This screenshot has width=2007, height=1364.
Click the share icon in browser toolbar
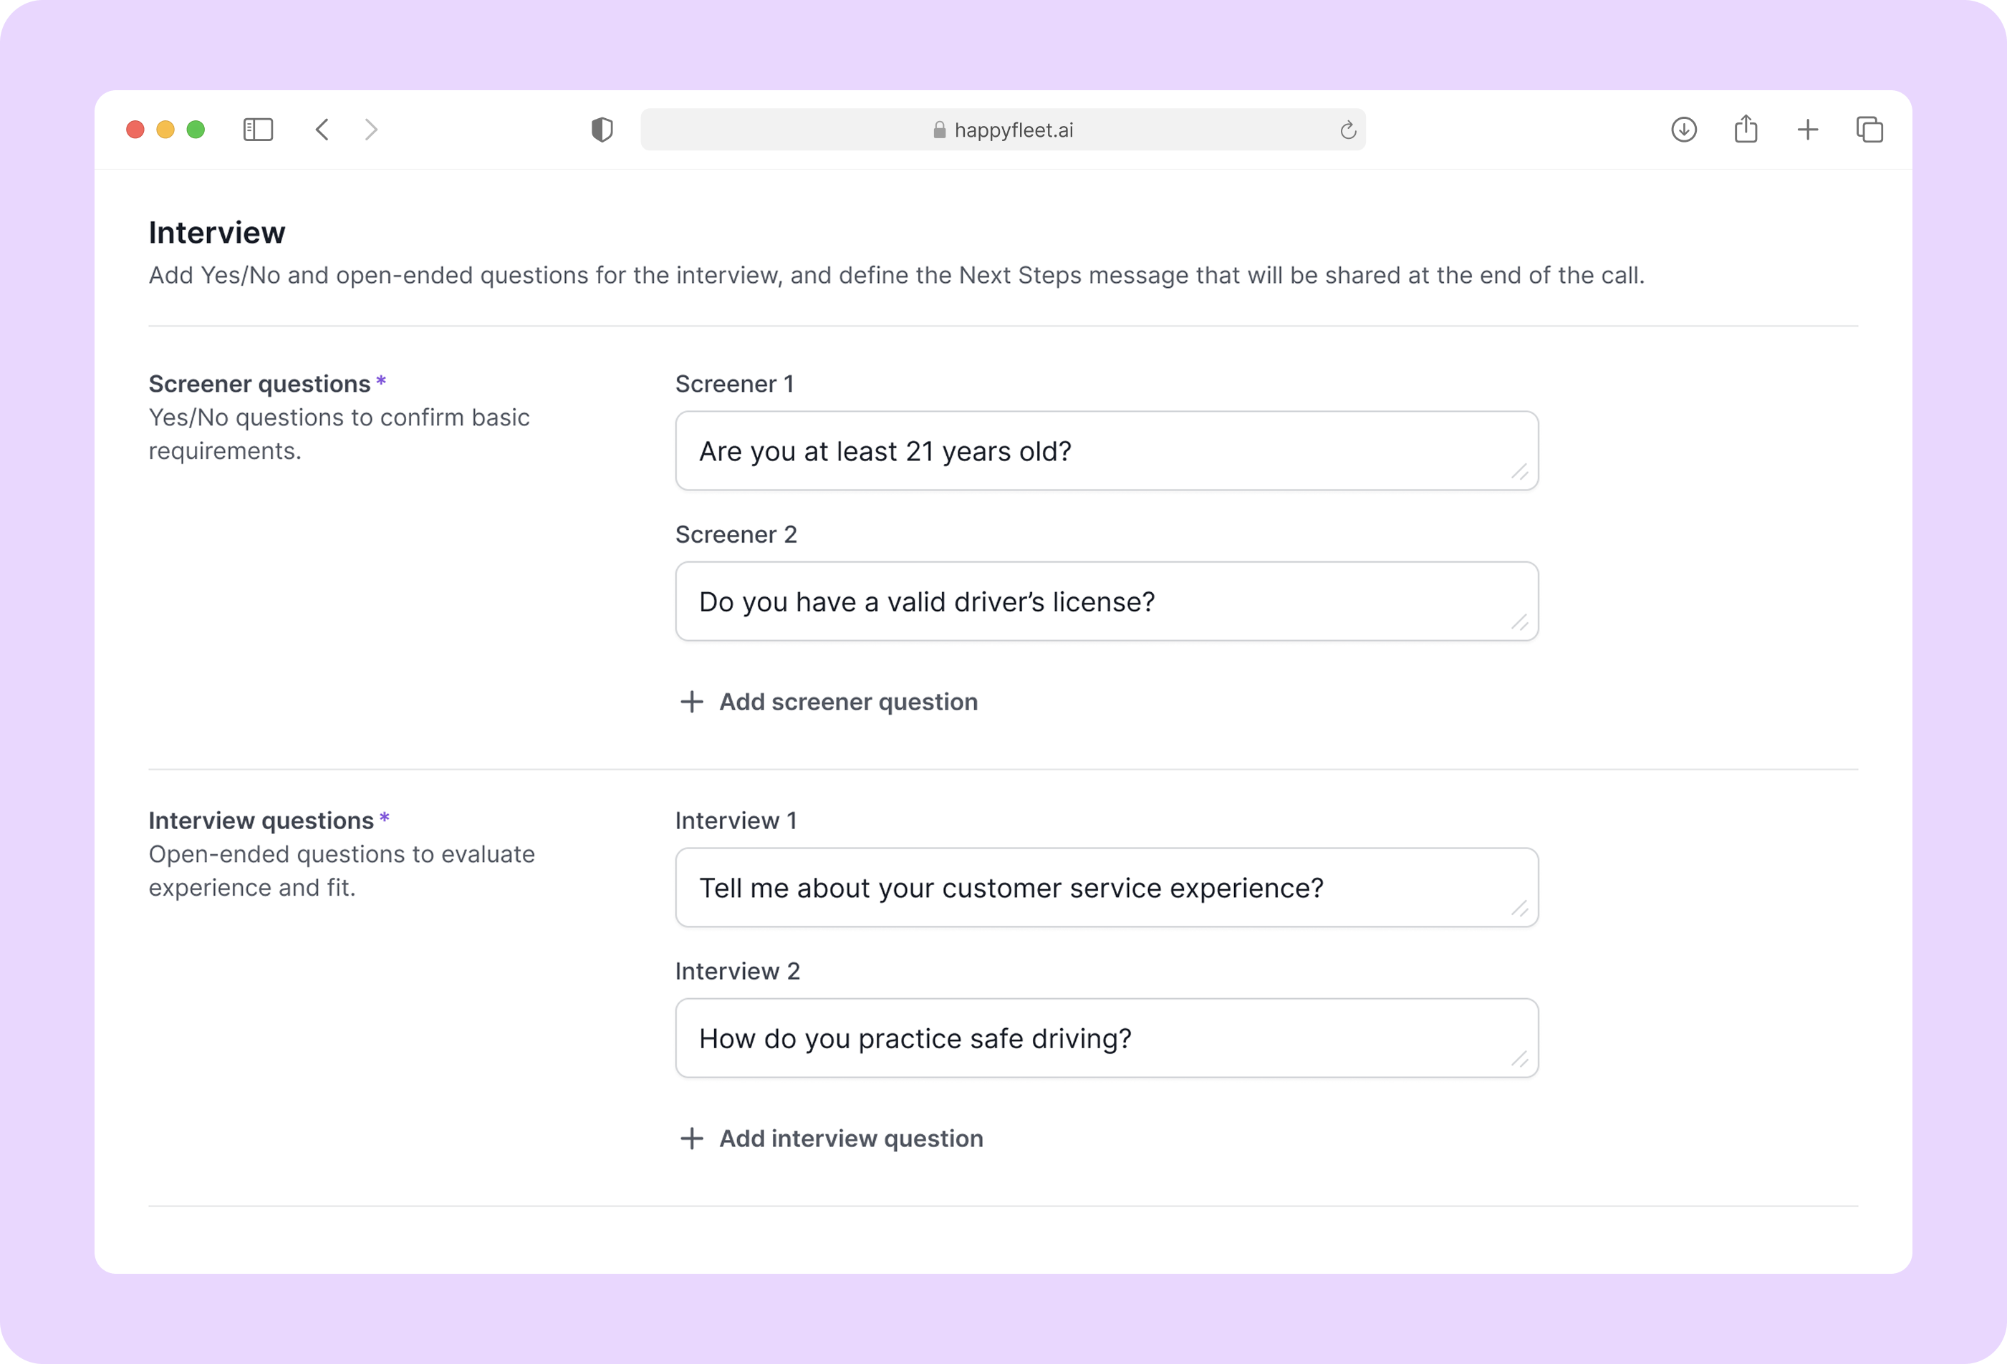[1746, 130]
